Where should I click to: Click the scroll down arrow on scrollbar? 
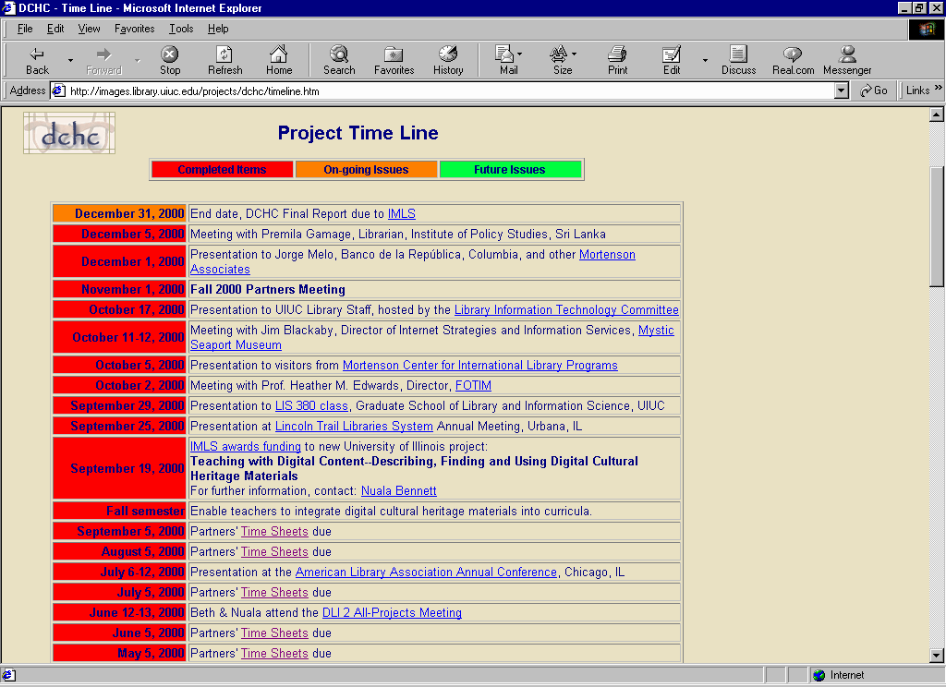936,655
